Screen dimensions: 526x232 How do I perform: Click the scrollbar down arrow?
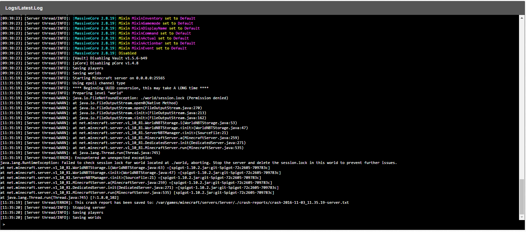[522, 217]
